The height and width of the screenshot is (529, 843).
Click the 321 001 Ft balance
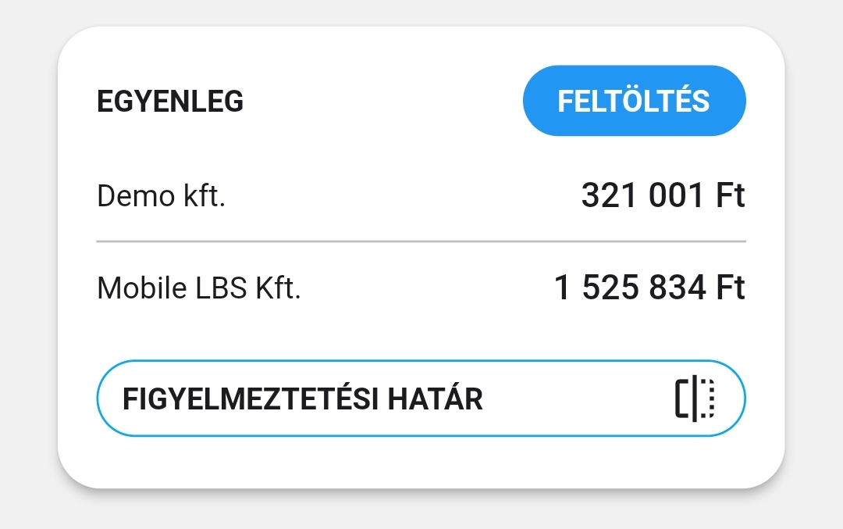pos(663,195)
